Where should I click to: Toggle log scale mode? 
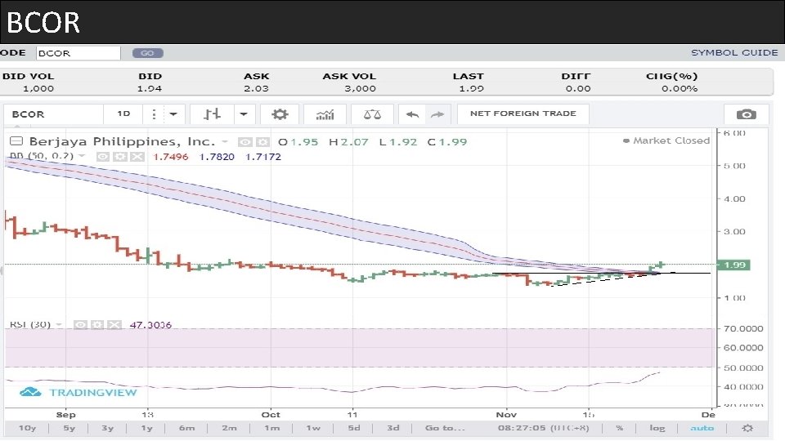click(x=657, y=428)
